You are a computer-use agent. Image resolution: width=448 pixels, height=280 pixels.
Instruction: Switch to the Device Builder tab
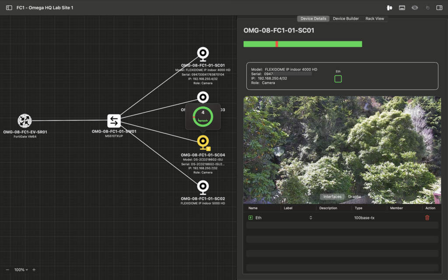pos(346,19)
